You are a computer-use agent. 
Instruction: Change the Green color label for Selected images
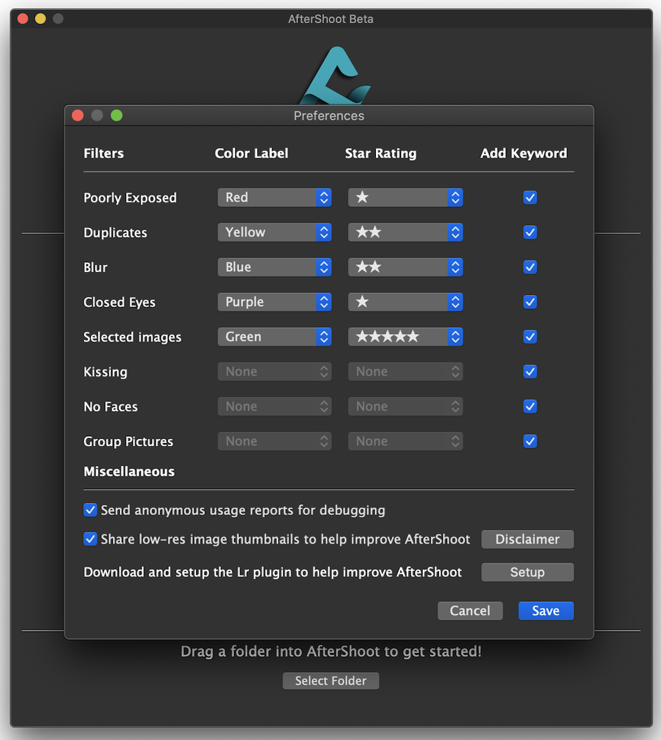click(x=274, y=337)
